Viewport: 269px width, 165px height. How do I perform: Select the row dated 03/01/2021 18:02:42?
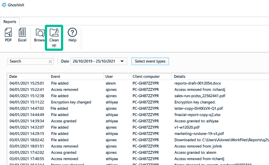(x=138, y=140)
